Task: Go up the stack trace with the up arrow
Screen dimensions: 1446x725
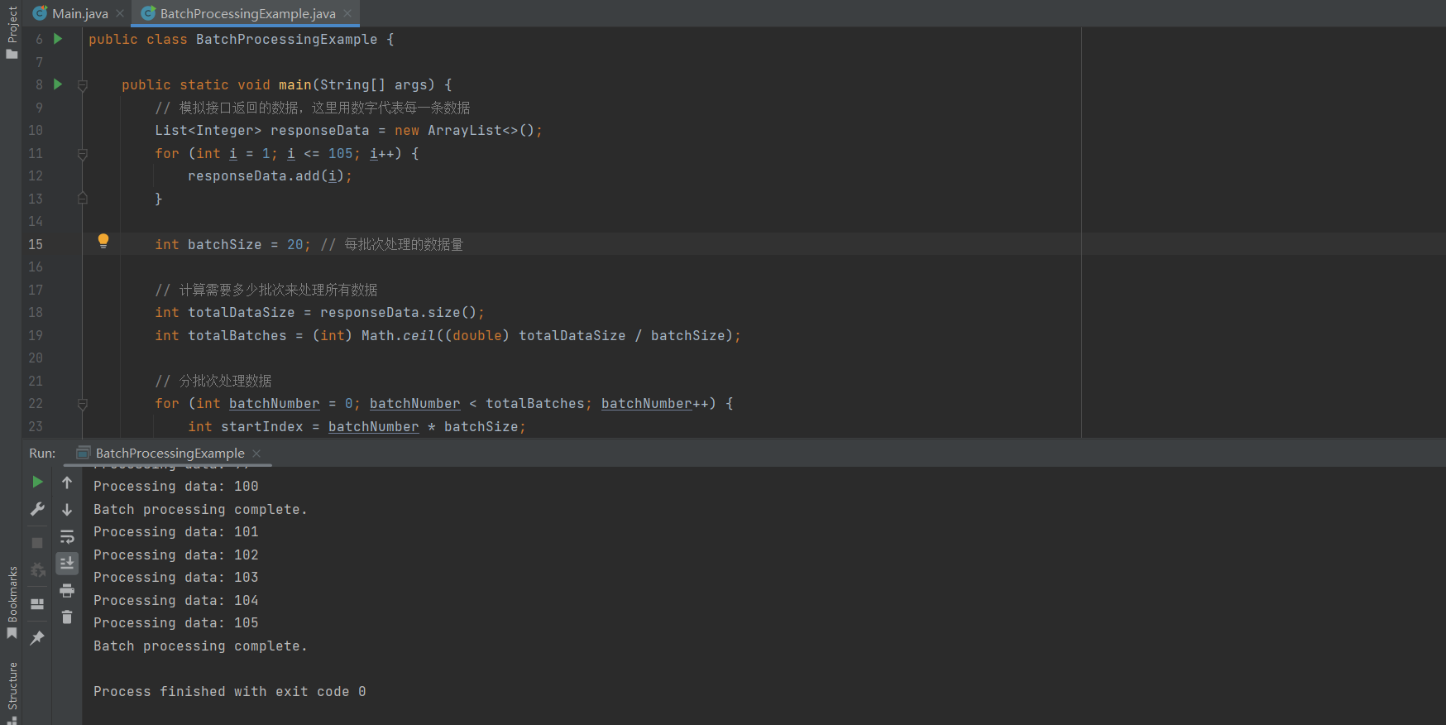Action: point(67,483)
